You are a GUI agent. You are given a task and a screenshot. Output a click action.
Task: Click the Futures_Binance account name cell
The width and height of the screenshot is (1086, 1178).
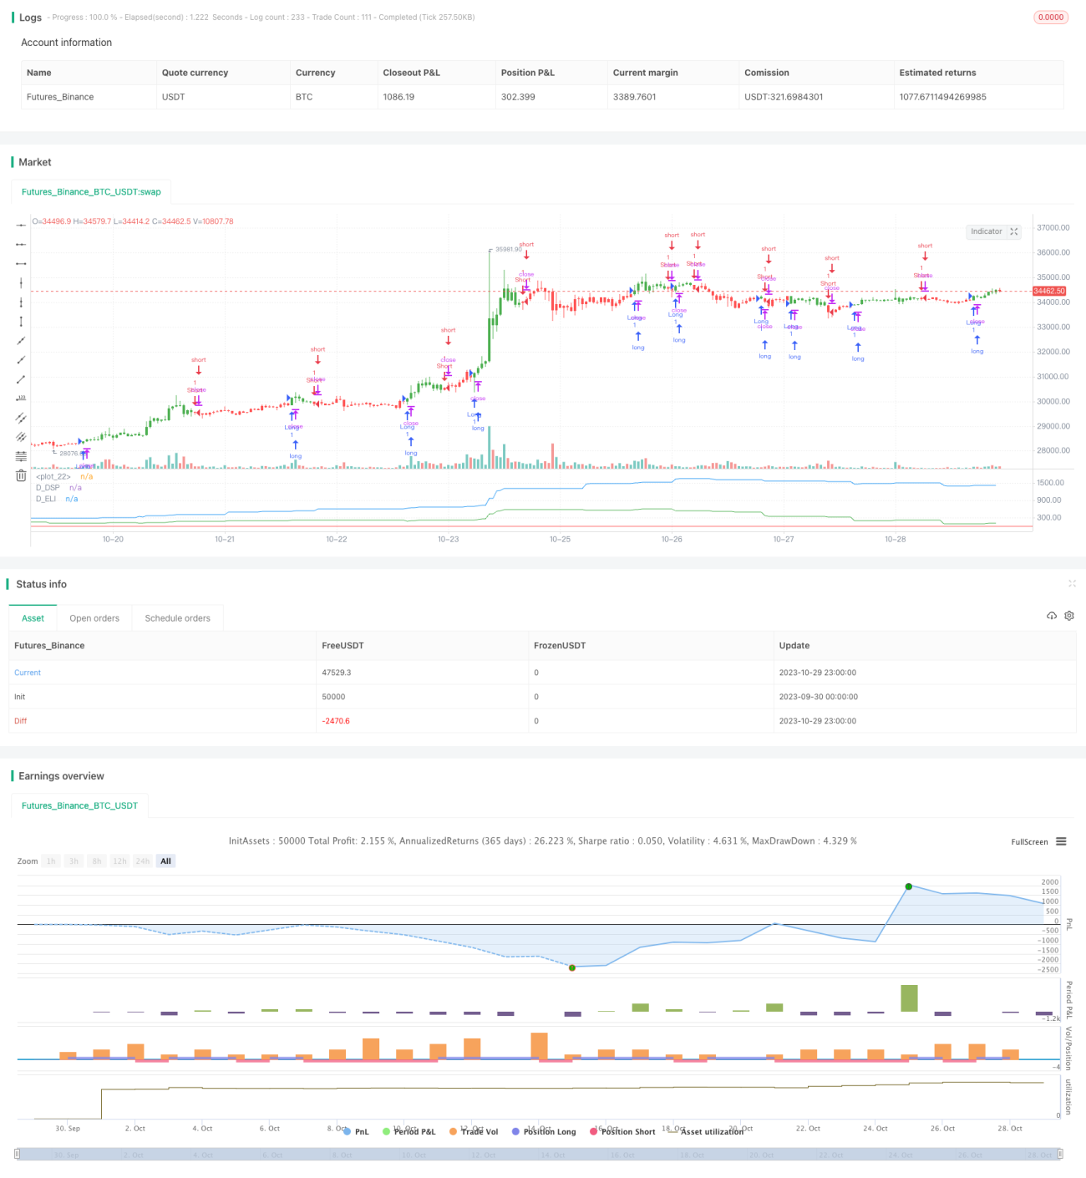click(x=60, y=97)
